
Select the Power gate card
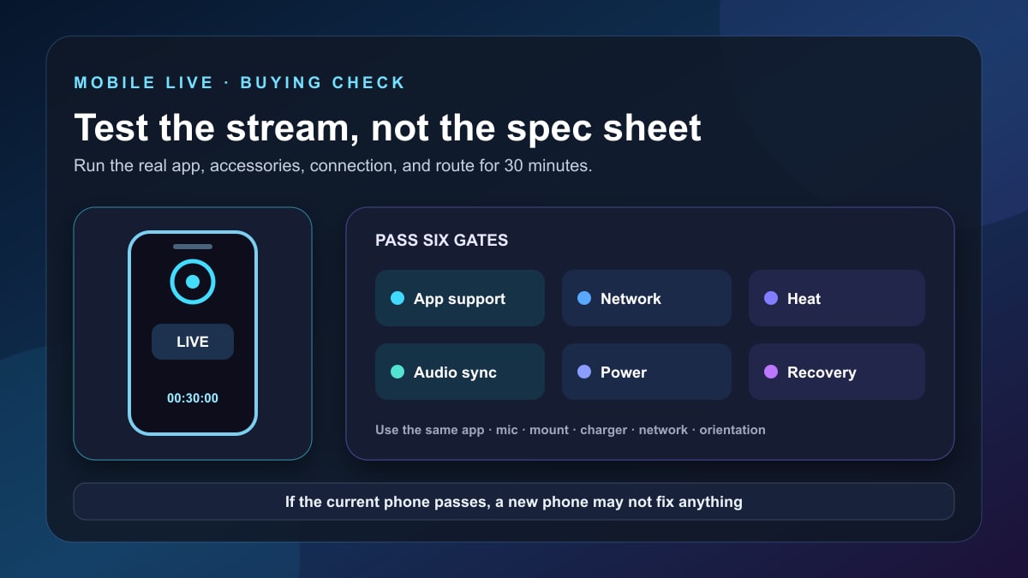click(x=647, y=372)
